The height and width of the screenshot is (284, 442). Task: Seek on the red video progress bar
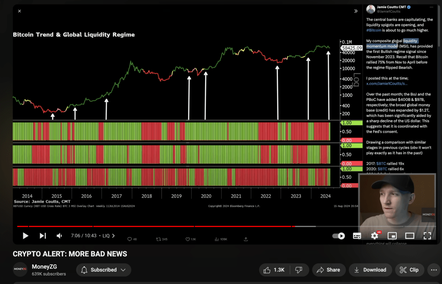[x=156, y=226]
